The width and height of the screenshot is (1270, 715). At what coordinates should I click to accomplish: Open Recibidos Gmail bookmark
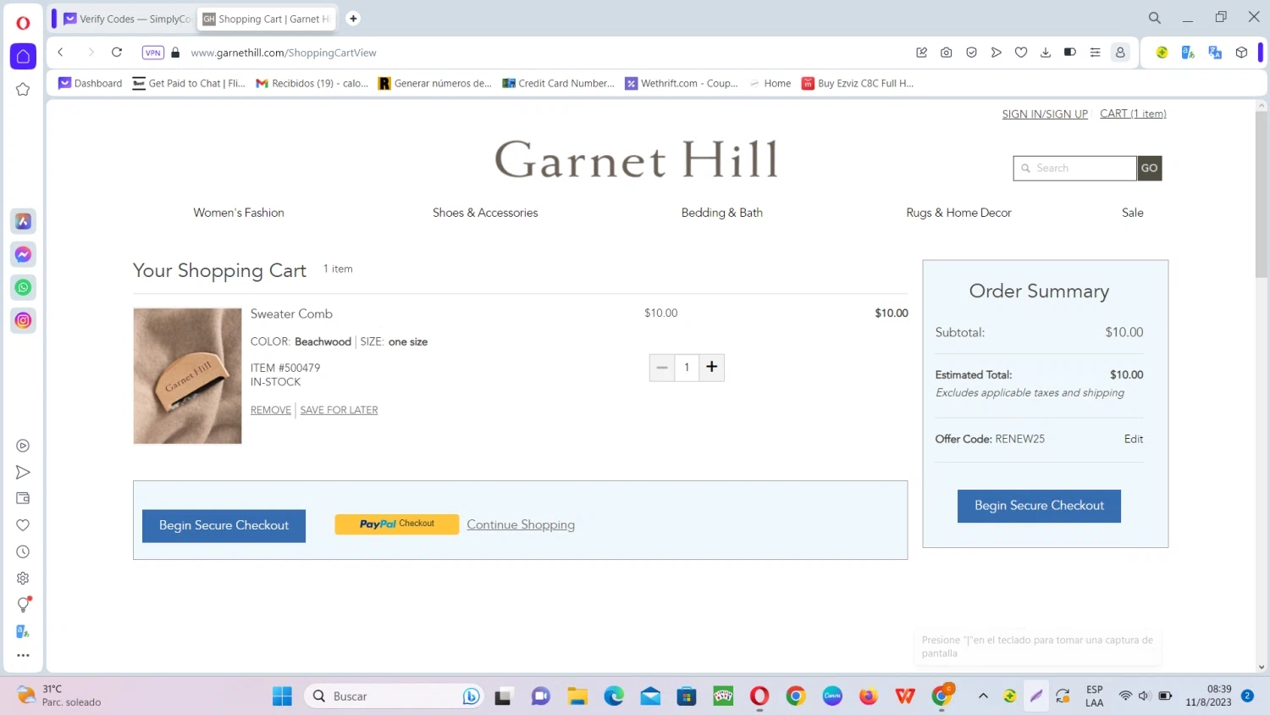click(312, 83)
